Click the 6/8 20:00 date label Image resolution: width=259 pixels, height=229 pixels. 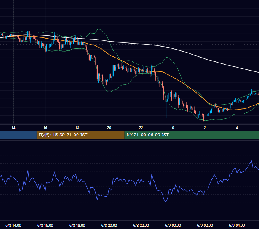109,225
